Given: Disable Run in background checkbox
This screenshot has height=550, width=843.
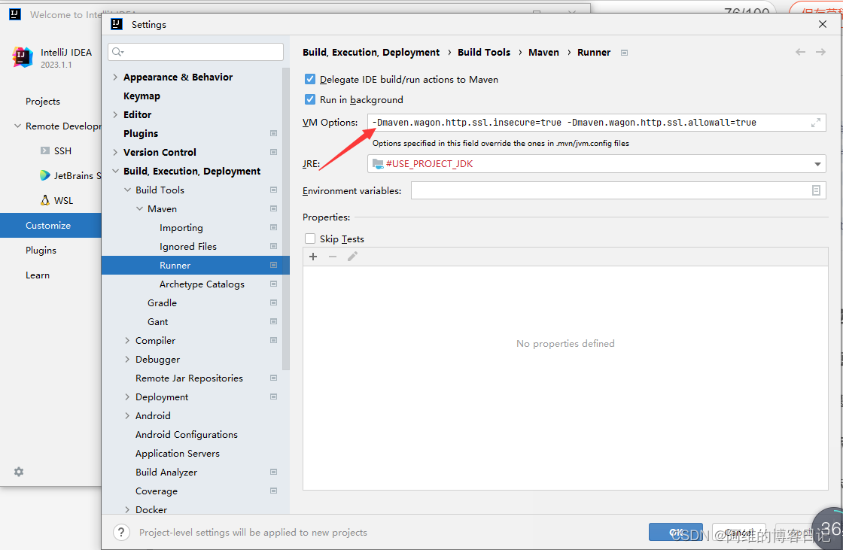Looking at the screenshot, I should (310, 99).
